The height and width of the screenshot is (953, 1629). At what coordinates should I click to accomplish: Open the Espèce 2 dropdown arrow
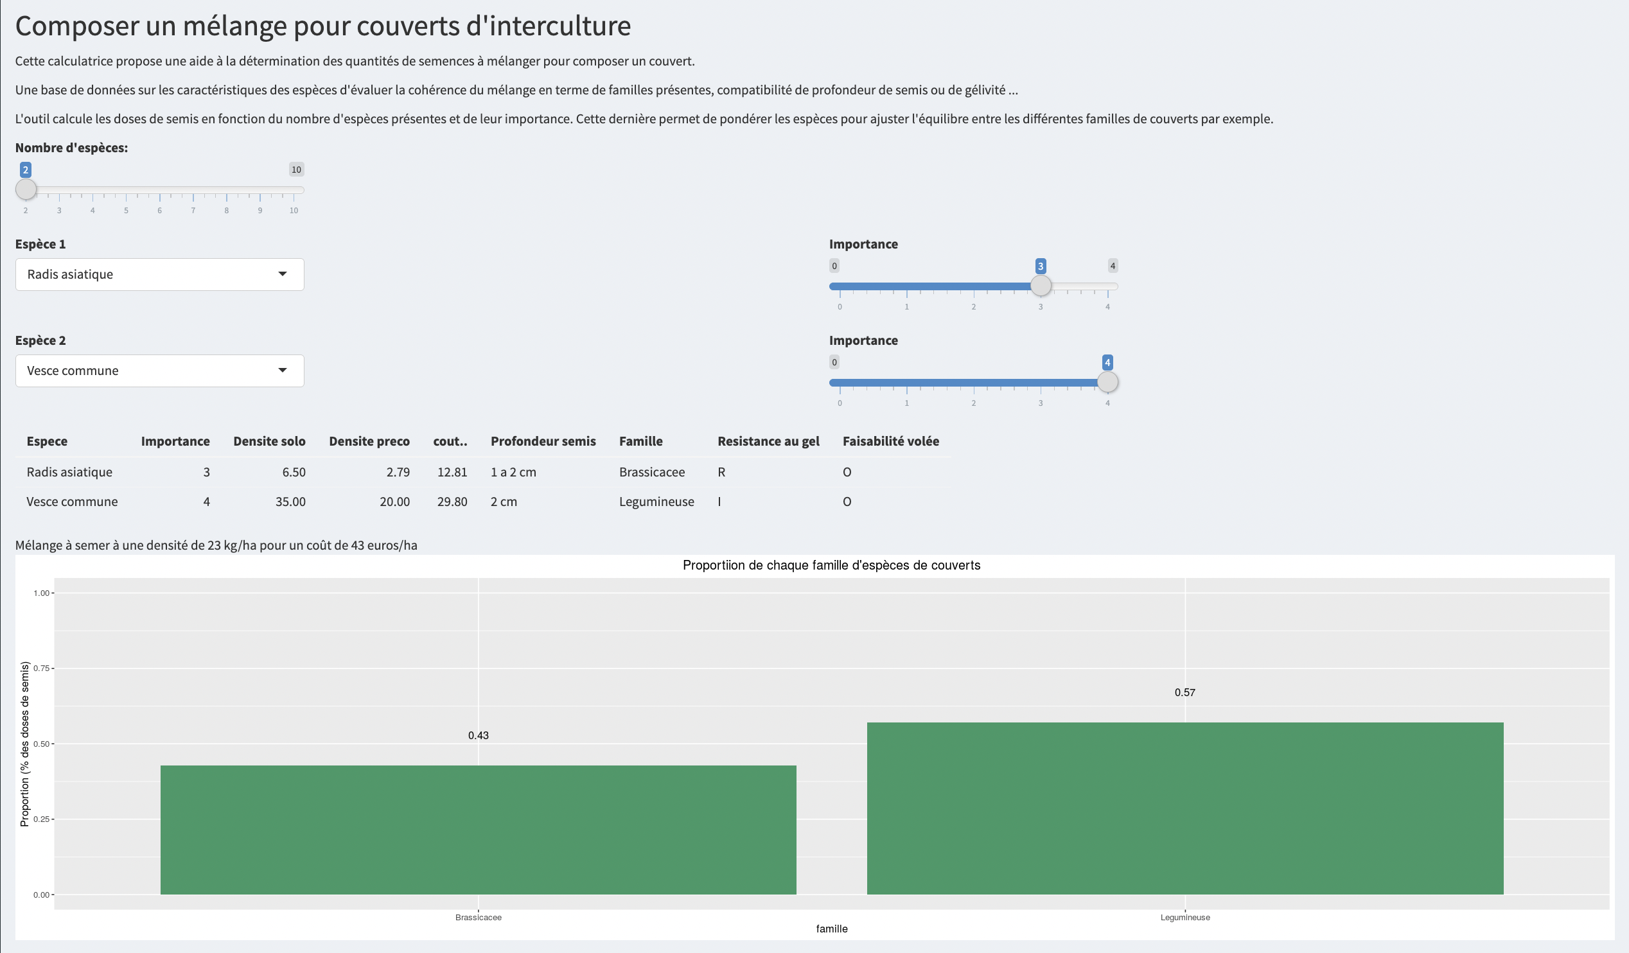pyautogui.click(x=283, y=370)
